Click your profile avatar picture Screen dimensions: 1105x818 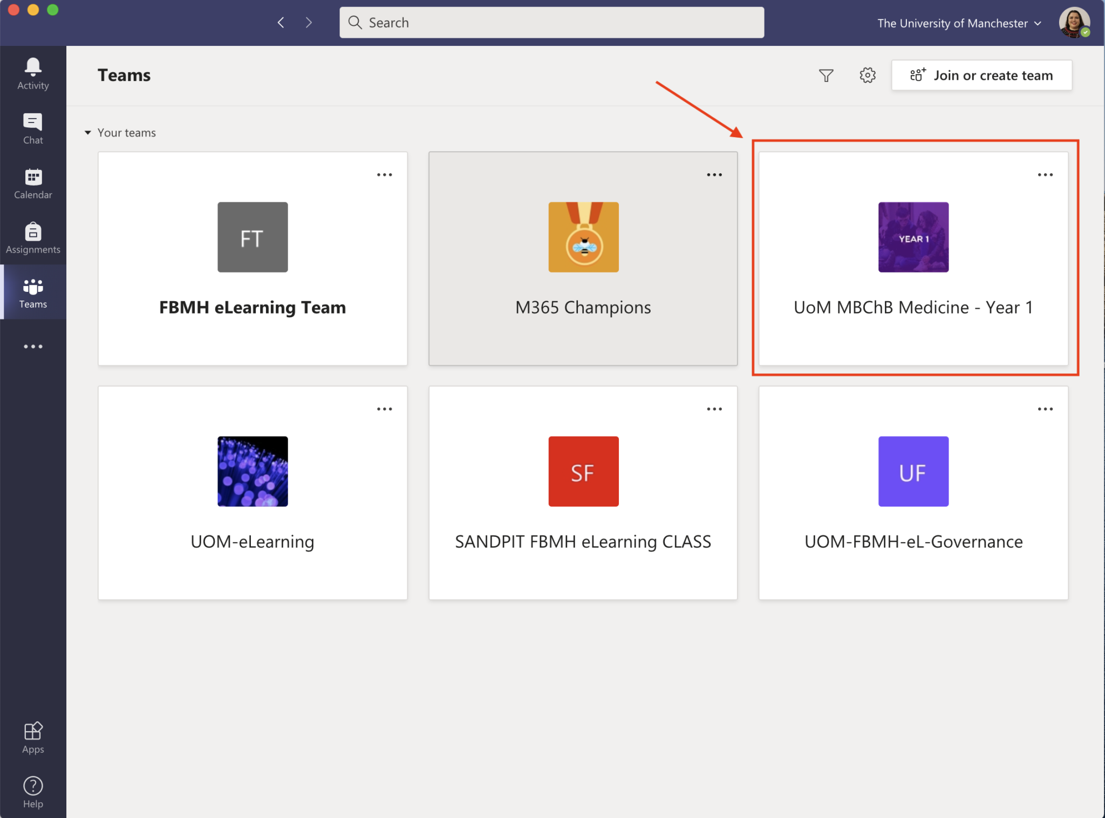coord(1074,22)
